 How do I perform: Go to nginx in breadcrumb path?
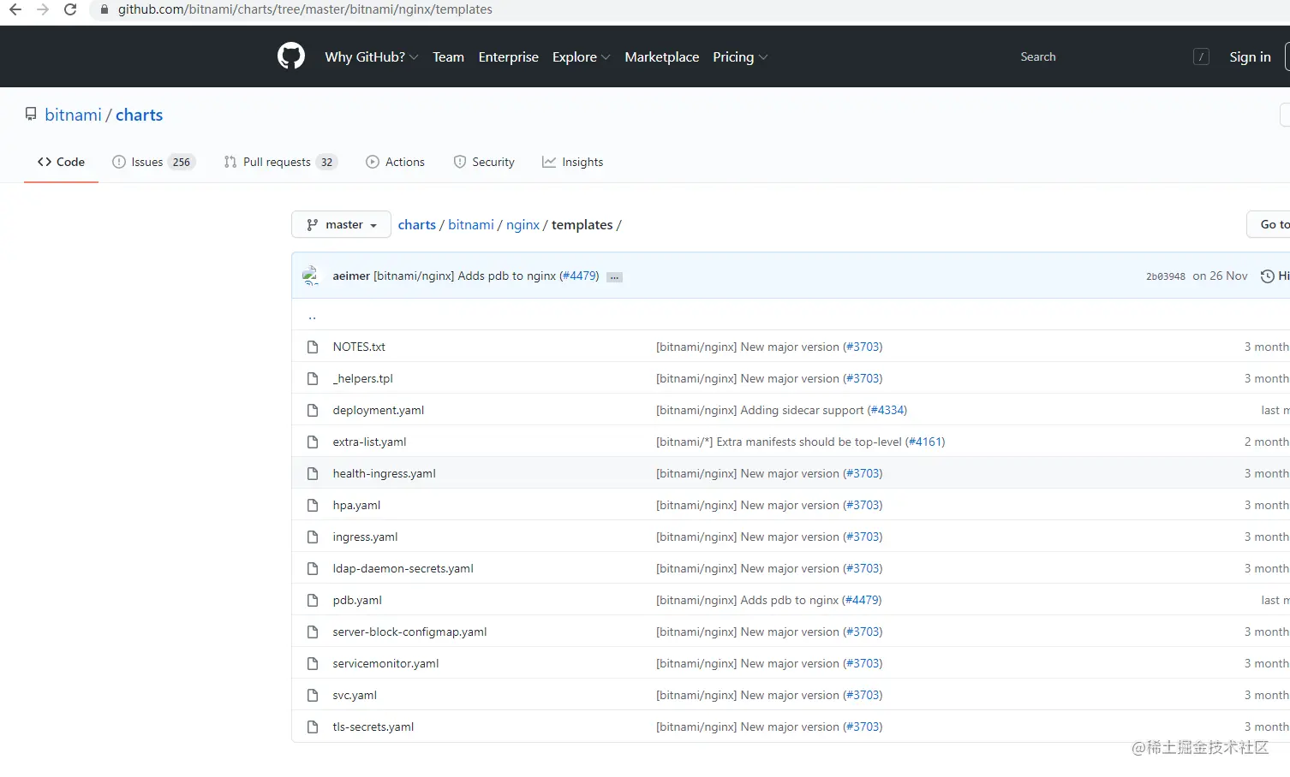pyautogui.click(x=523, y=224)
